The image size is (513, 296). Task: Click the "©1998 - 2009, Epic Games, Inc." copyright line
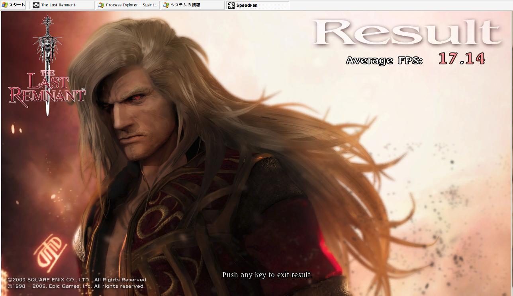(x=76, y=286)
